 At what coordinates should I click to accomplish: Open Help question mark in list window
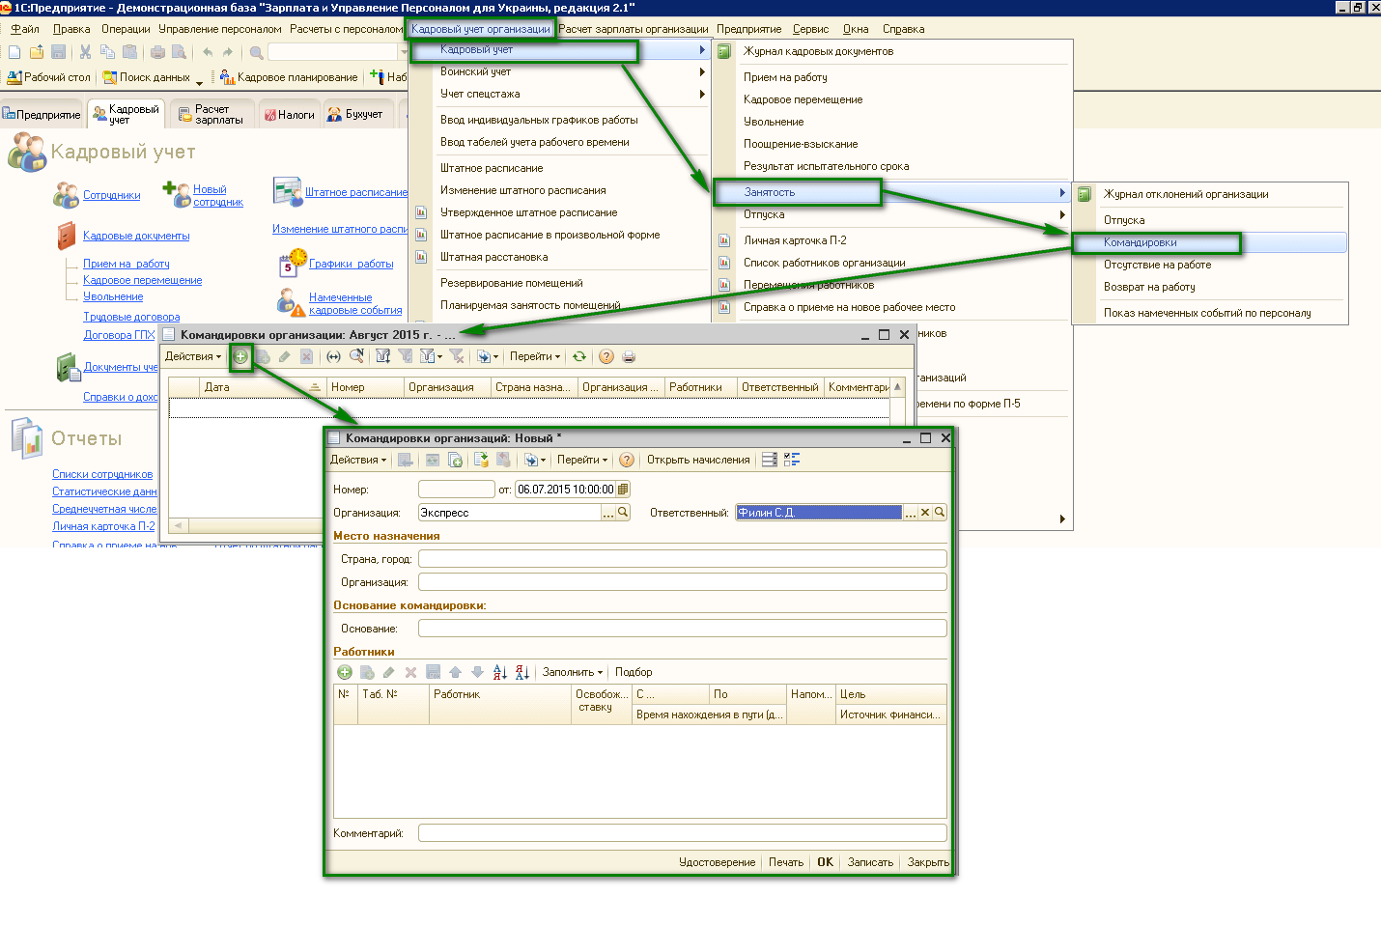click(606, 356)
